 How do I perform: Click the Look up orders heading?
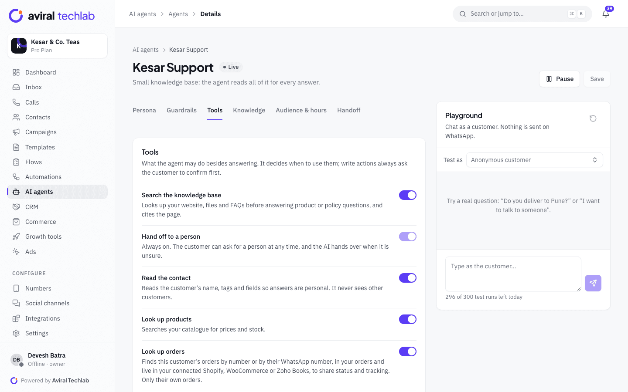click(163, 351)
